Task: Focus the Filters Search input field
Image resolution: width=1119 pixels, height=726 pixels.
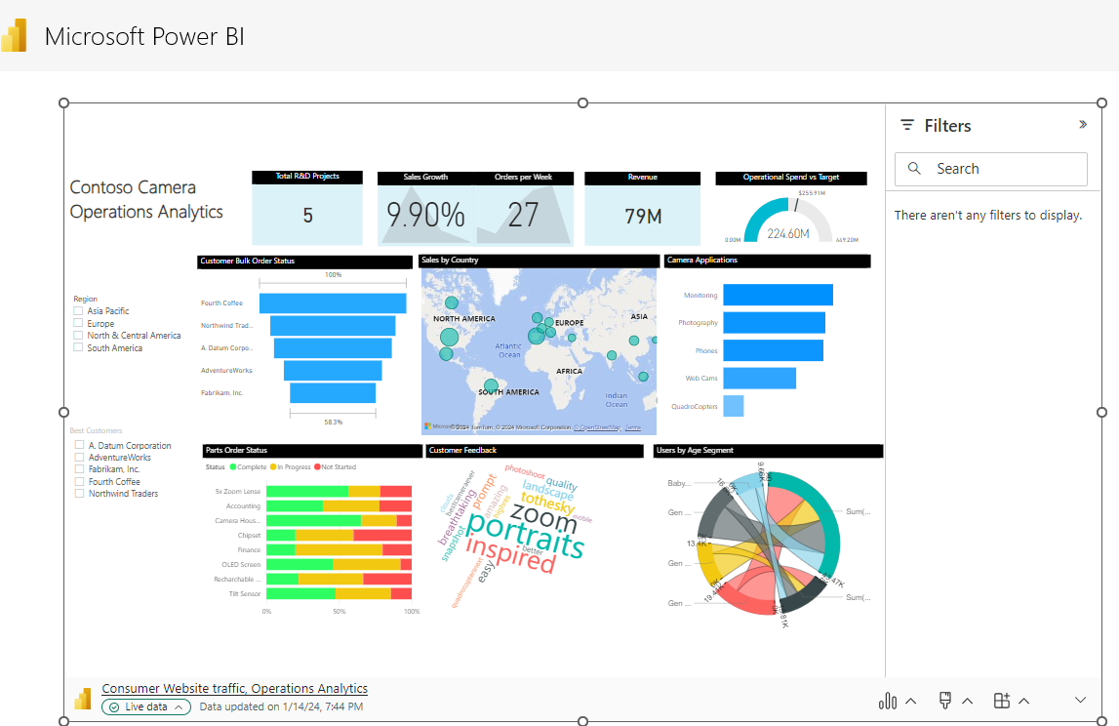Action: point(990,169)
